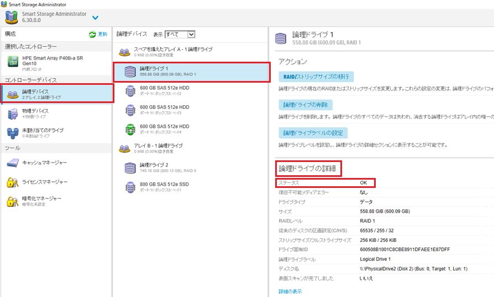Click the drive icon for ベイ2 HDD

[x=130, y=91]
